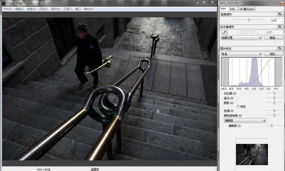Click the 高光 highlight slider handle
The height and width of the screenshot is (171, 285).
coord(274,98)
